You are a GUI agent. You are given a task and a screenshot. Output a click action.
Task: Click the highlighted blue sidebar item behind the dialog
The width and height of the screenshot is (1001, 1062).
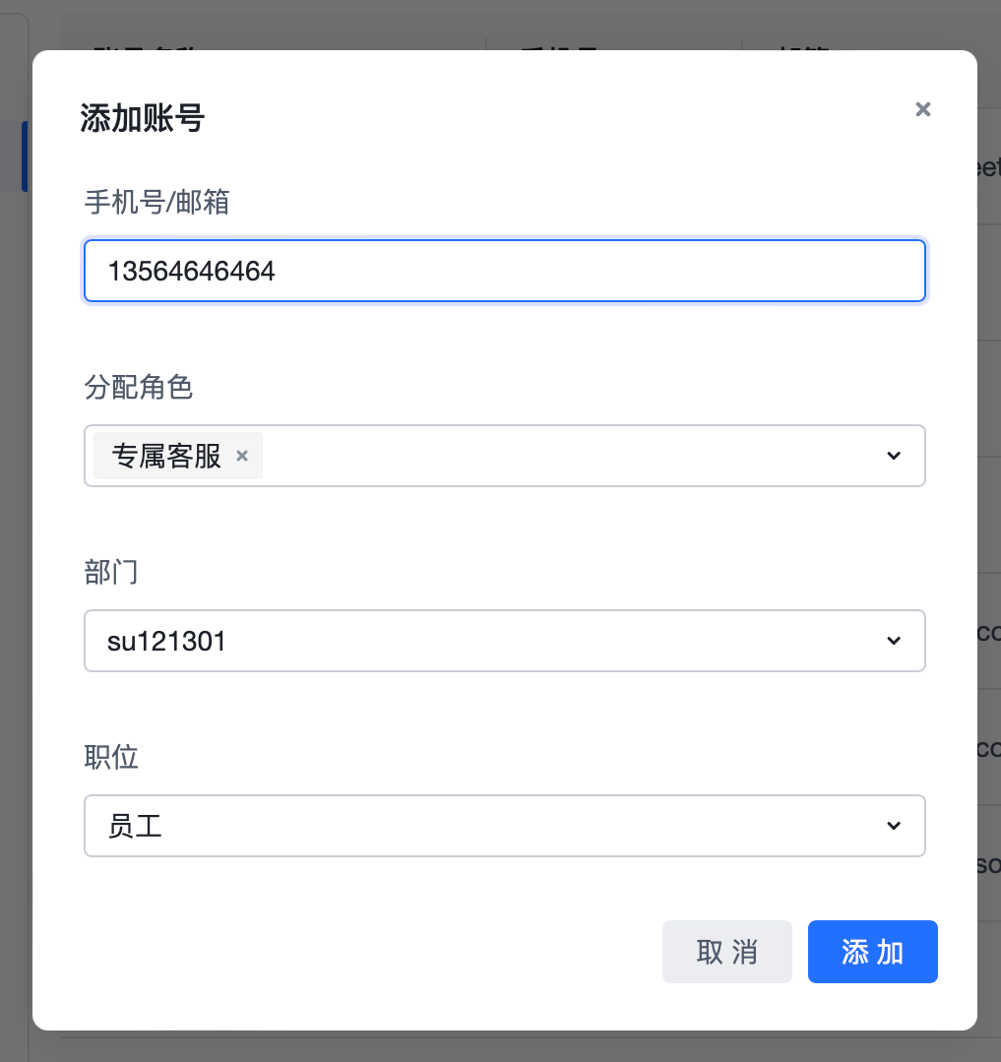(25, 156)
